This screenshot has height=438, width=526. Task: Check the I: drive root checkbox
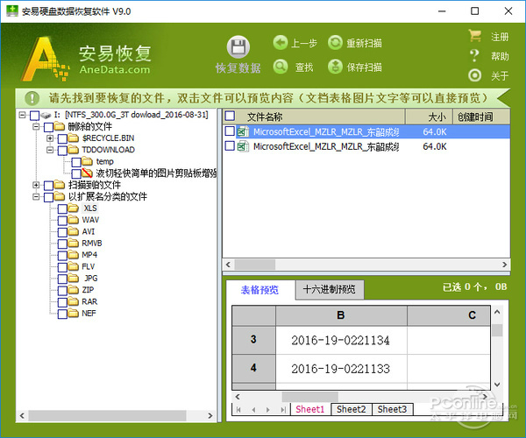(34, 116)
